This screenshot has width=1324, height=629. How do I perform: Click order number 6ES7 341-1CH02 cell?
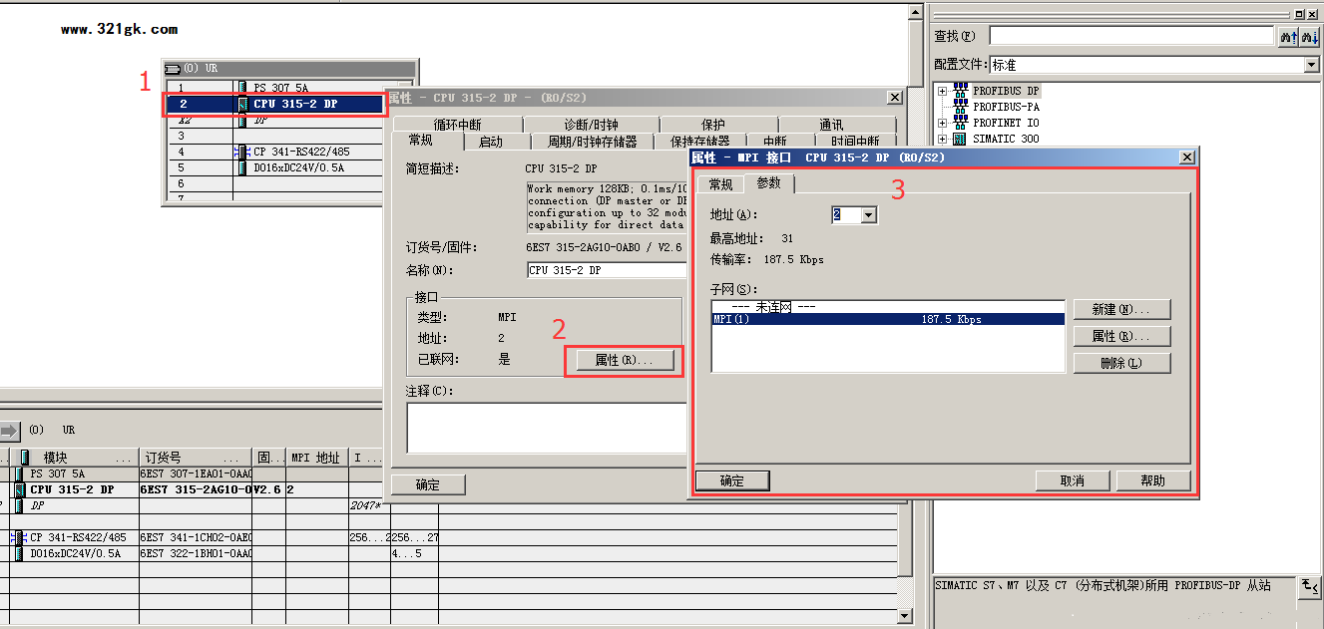click(195, 537)
